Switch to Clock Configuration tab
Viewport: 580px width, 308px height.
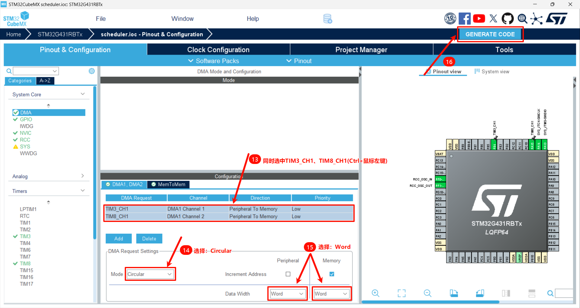tap(218, 50)
